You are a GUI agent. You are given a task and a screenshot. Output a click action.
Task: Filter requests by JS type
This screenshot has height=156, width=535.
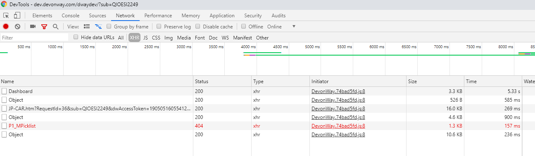[145, 37]
